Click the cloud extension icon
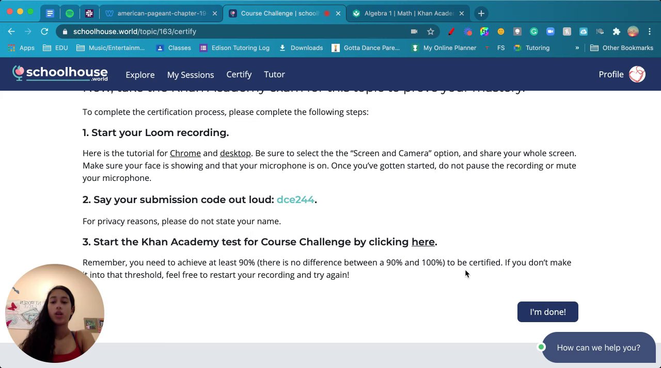This screenshot has height=368, width=661. pyautogui.click(x=584, y=32)
